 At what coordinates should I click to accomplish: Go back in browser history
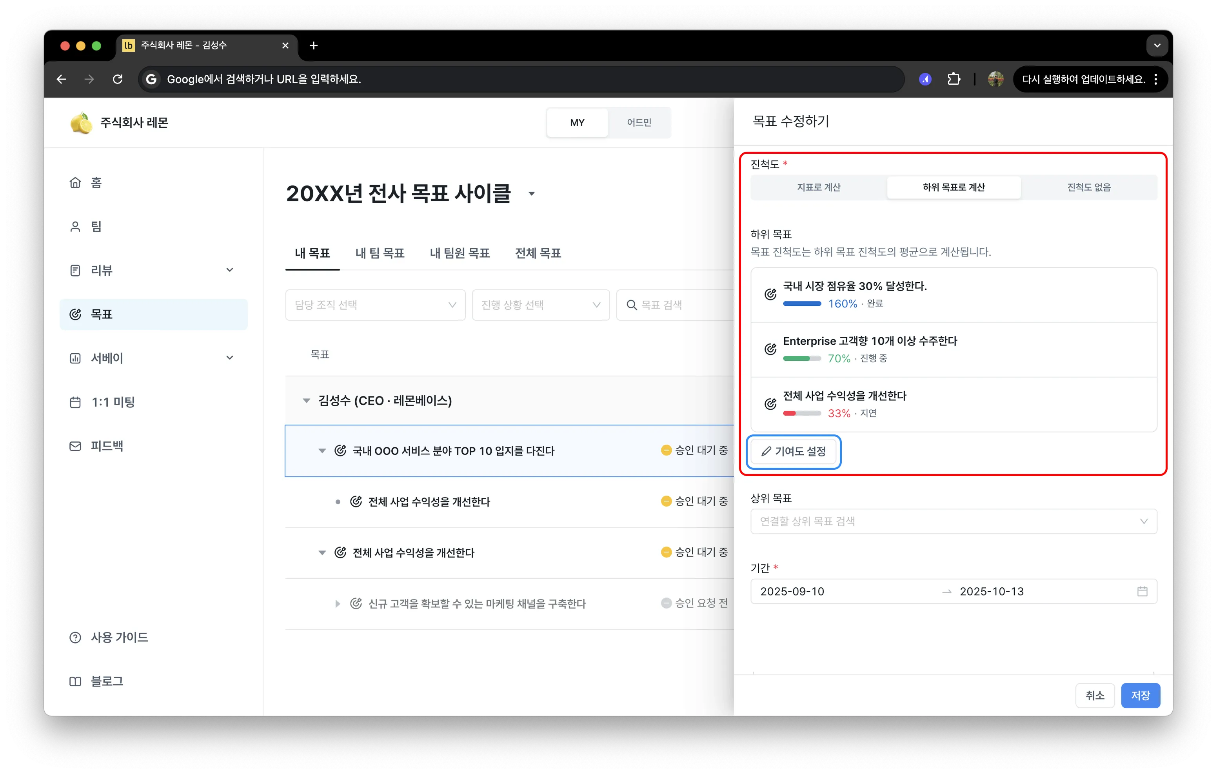[x=62, y=79]
